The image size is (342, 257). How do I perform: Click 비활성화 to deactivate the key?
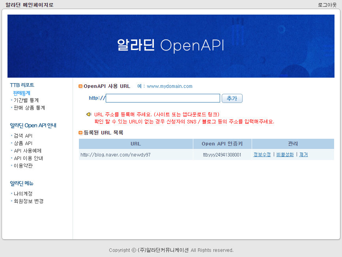(285, 155)
